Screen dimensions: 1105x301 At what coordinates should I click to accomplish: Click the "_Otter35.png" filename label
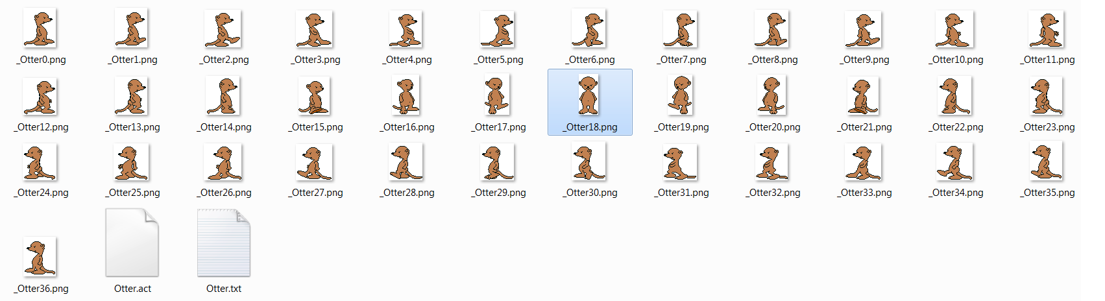click(x=1047, y=193)
